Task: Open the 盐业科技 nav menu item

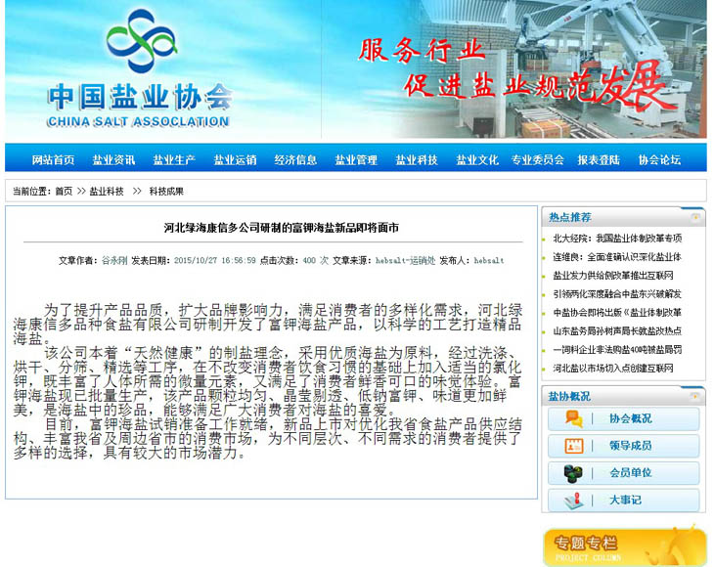Action: (417, 159)
